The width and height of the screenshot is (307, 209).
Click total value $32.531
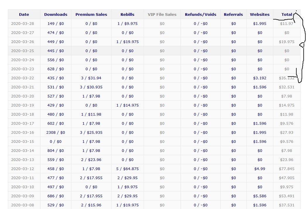(x=287, y=87)
